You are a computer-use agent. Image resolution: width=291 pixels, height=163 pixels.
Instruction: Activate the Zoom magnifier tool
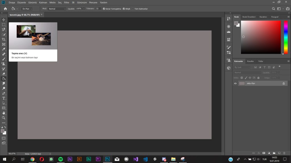4,118
